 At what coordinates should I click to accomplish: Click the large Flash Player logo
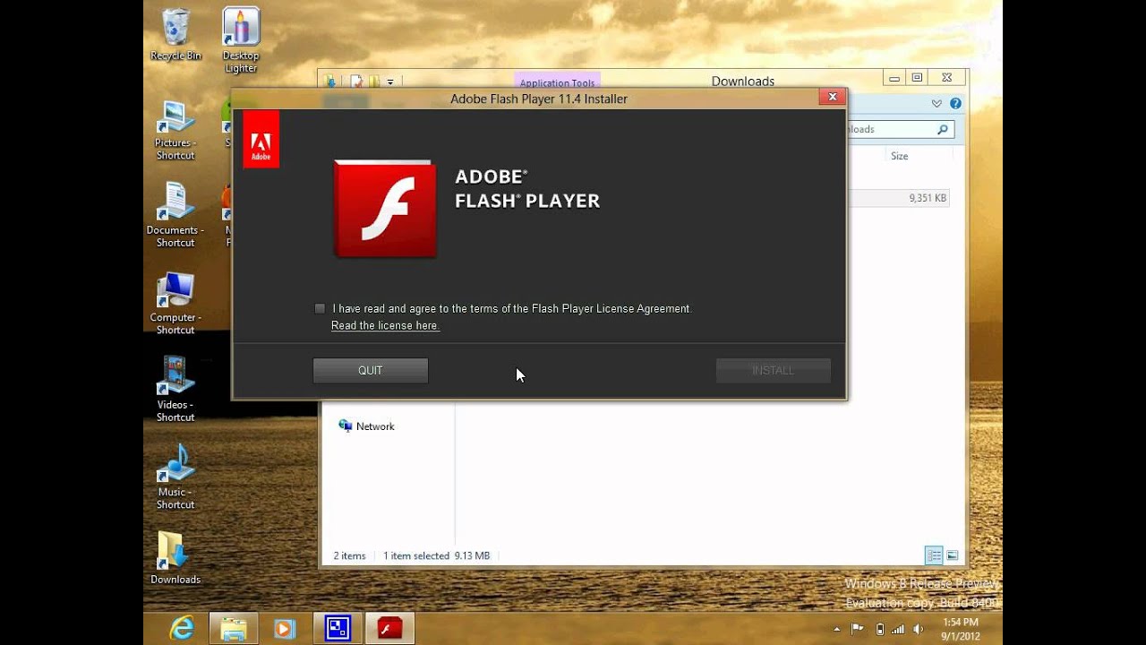point(385,209)
